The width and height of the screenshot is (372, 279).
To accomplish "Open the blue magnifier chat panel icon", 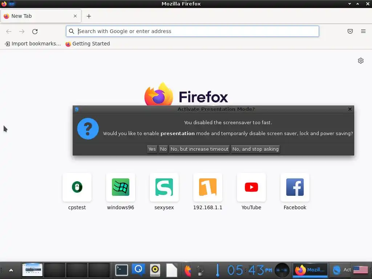I will (x=138, y=270).
